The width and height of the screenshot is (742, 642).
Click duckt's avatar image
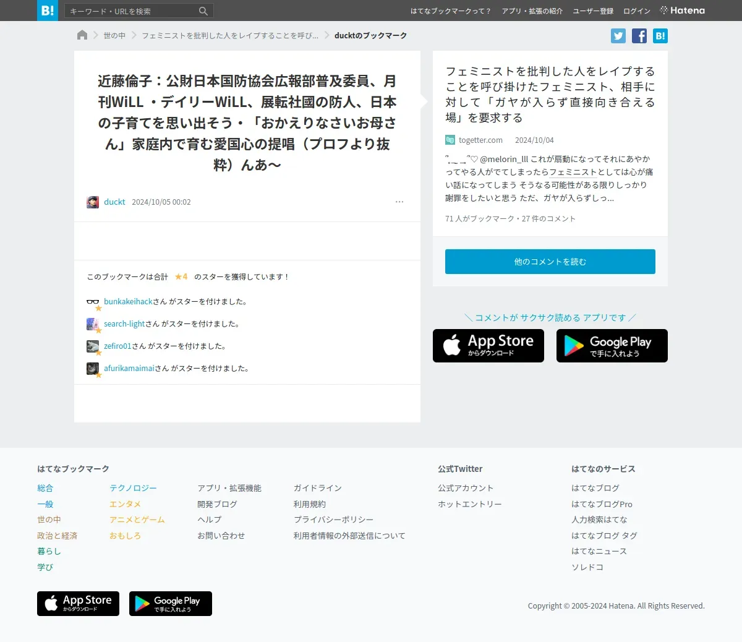point(93,202)
